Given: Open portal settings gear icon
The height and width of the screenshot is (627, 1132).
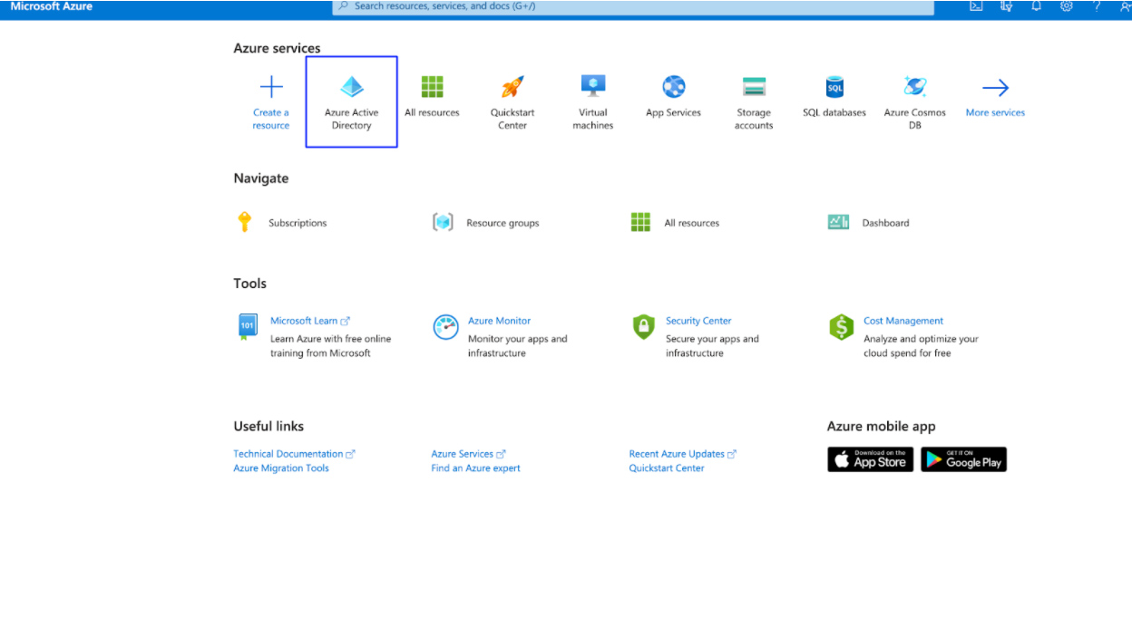Looking at the screenshot, I should point(1067,6).
